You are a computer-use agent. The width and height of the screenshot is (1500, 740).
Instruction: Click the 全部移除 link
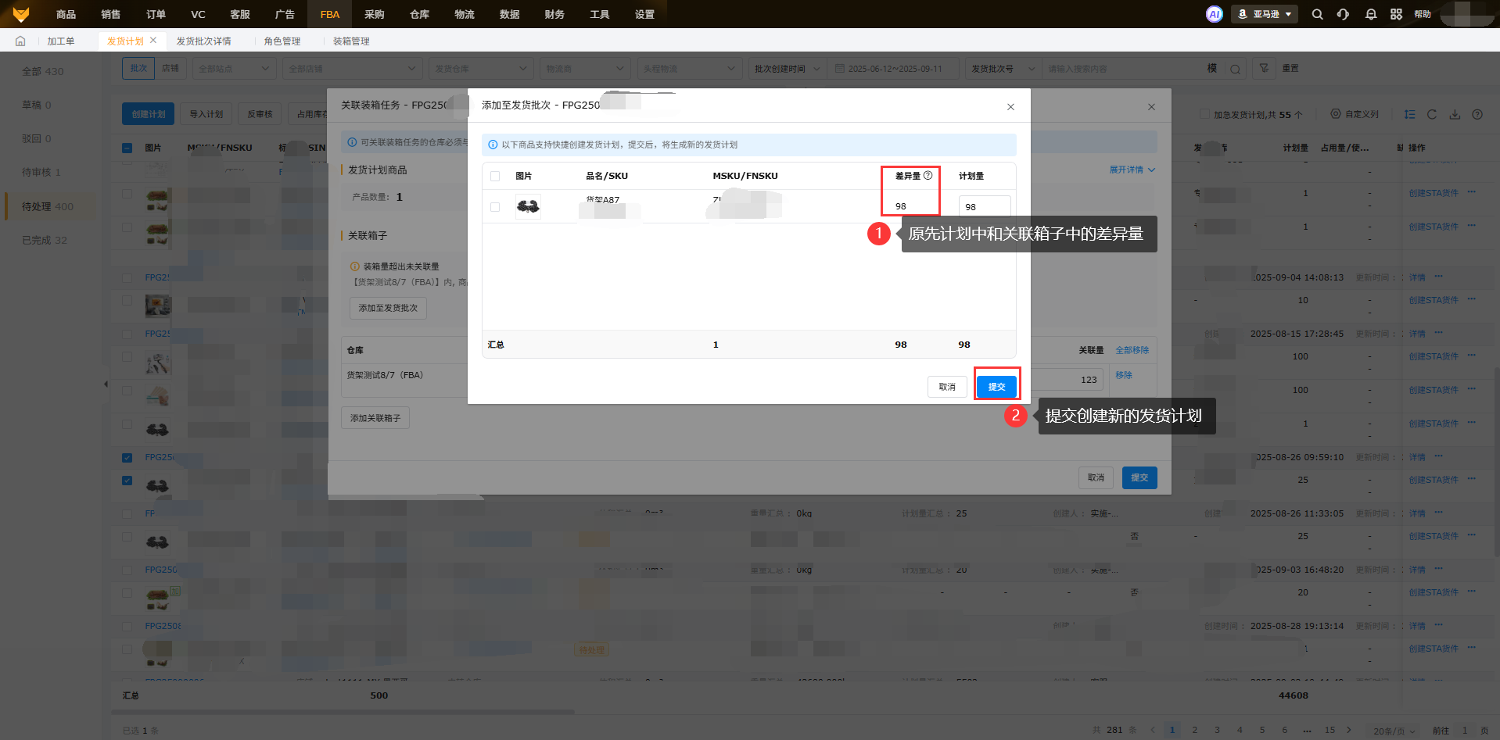(1132, 350)
